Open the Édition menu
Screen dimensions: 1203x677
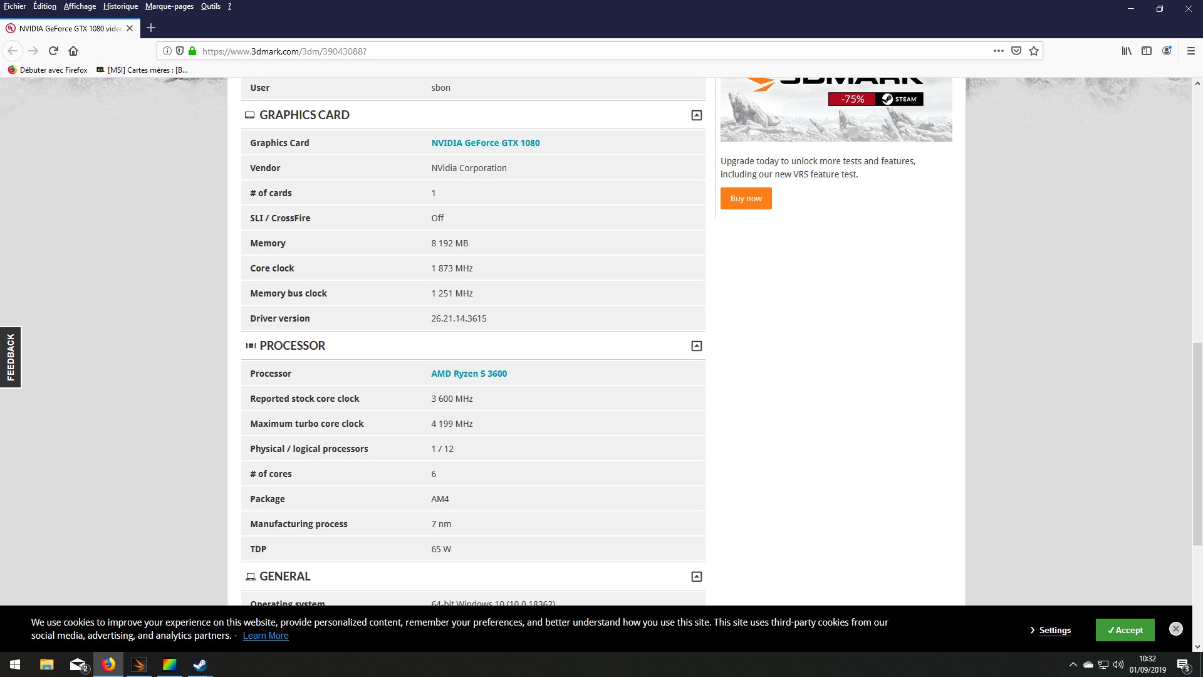pyautogui.click(x=44, y=6)
